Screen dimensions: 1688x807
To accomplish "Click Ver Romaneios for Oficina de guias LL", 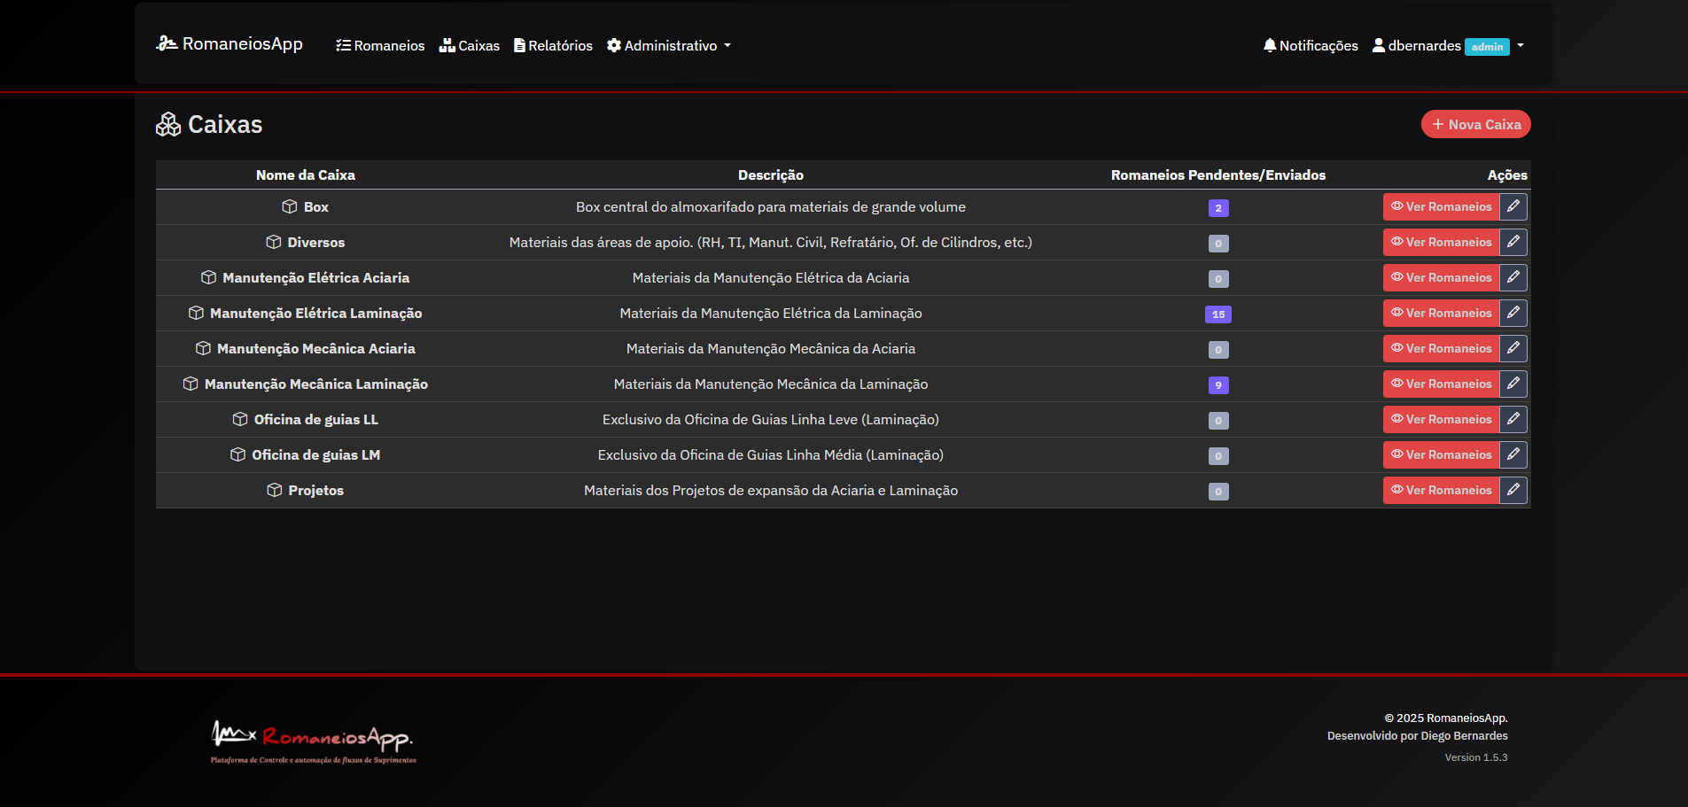I will pyautogui.click(x=1441, y=419).
